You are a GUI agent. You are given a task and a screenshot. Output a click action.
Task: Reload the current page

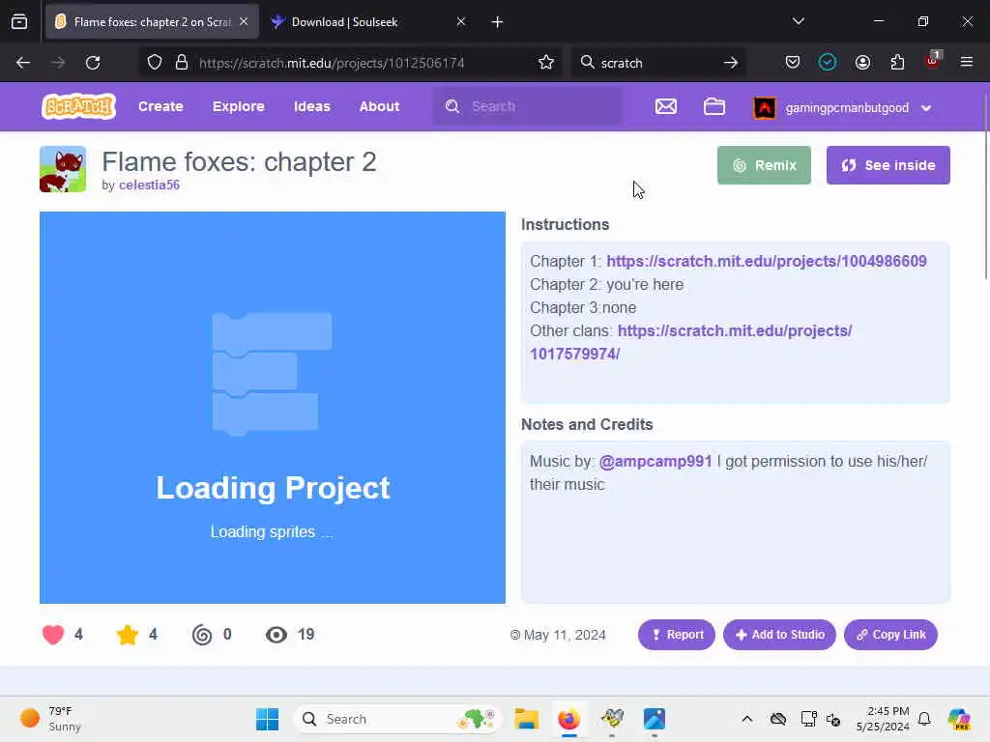pos(93,63)
